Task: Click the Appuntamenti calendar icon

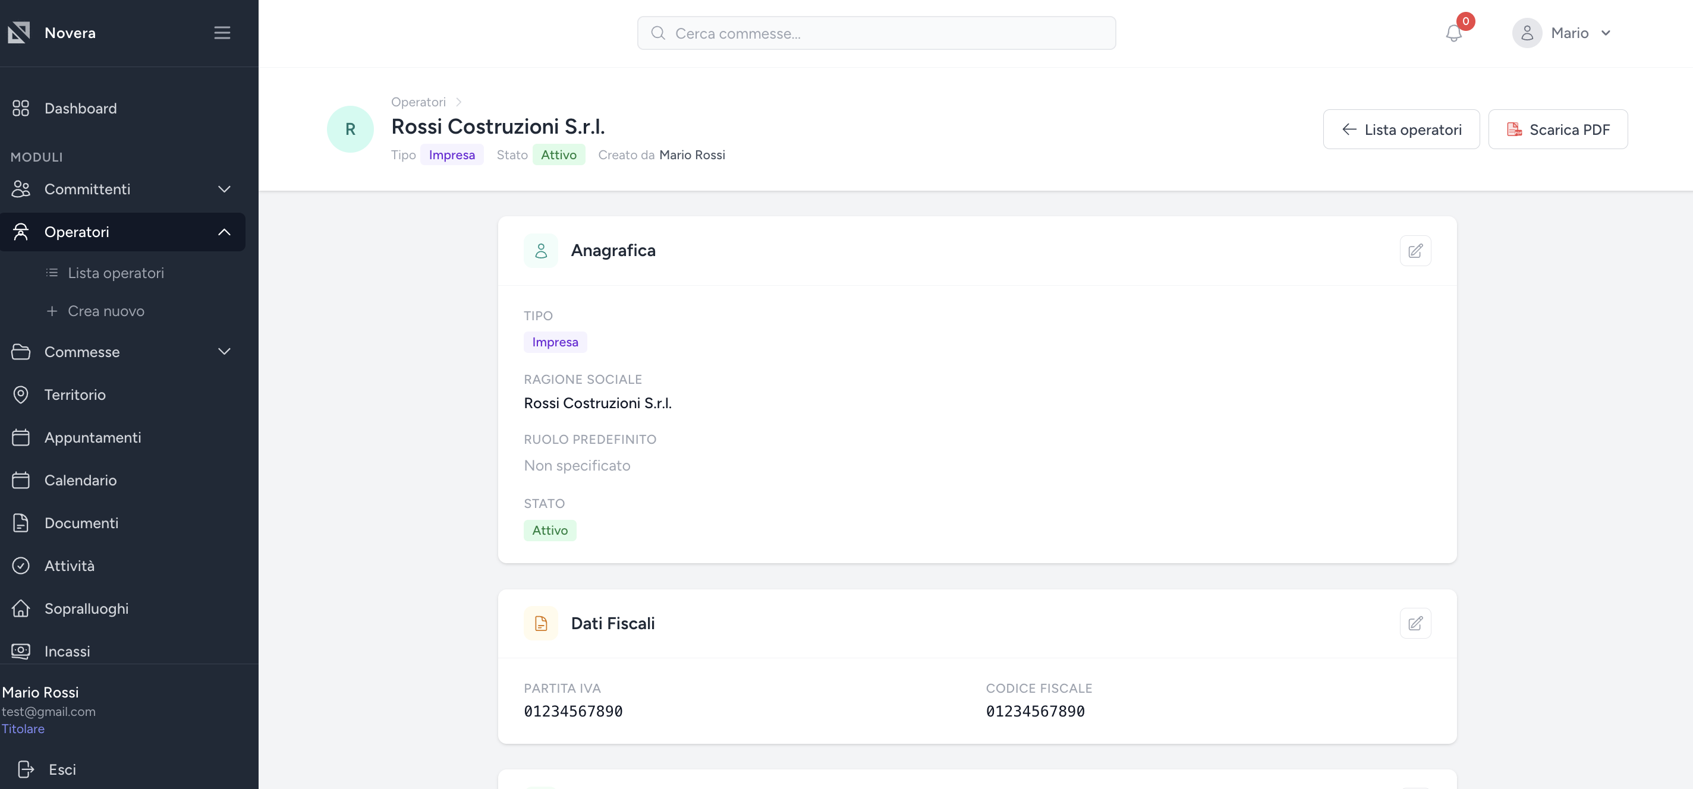Action: 21,437
